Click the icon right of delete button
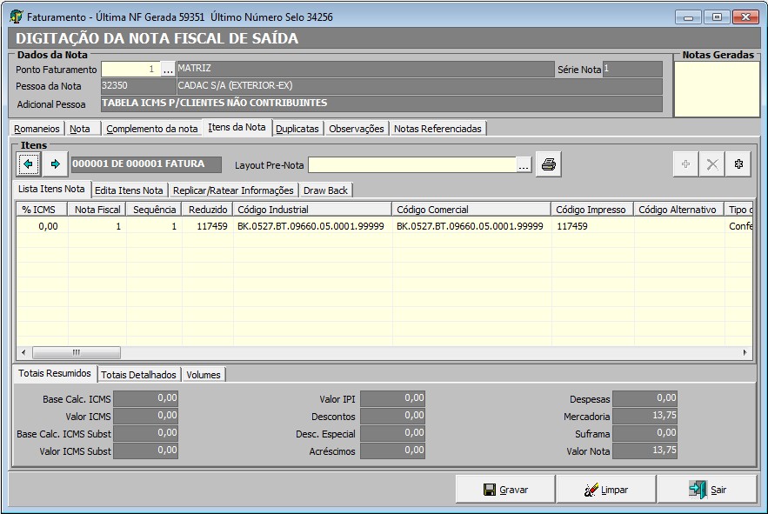 (x=738, y=164)
